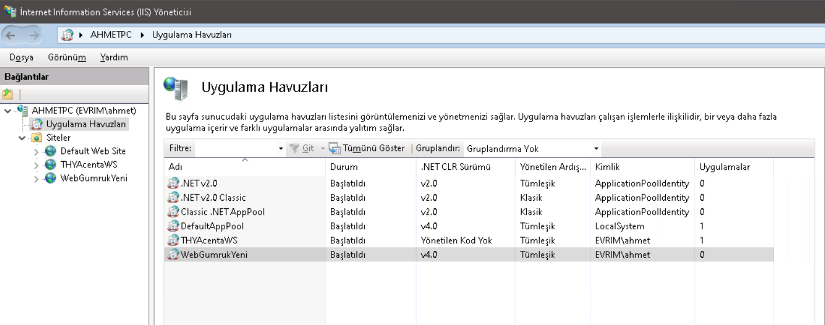Image resolution: width=825 pixels, height=325 pixels.
Task: Click the .NET v2.0 pool name
Action: pos(199,183)
